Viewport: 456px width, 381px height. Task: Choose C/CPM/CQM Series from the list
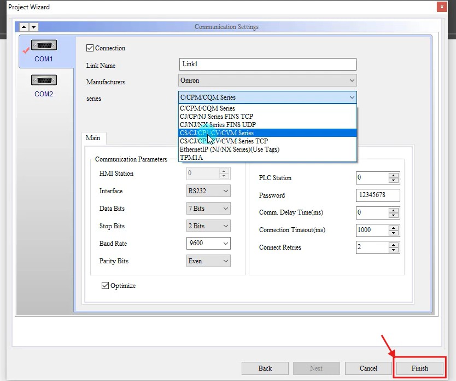[267, 108]
